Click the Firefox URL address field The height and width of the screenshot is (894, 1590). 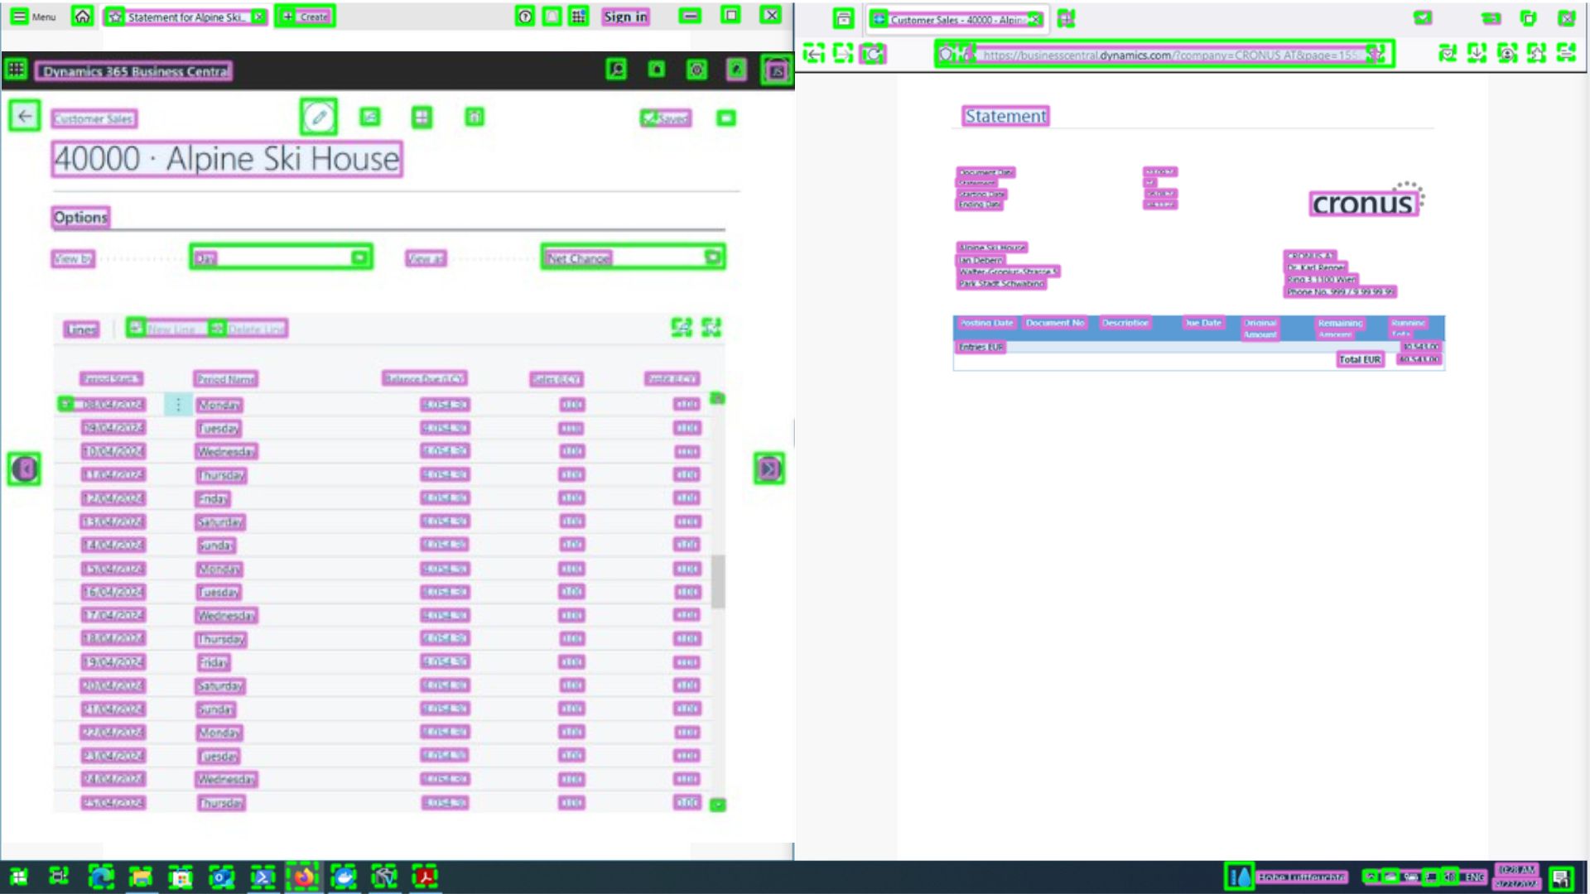click(x=1164, y=55)
